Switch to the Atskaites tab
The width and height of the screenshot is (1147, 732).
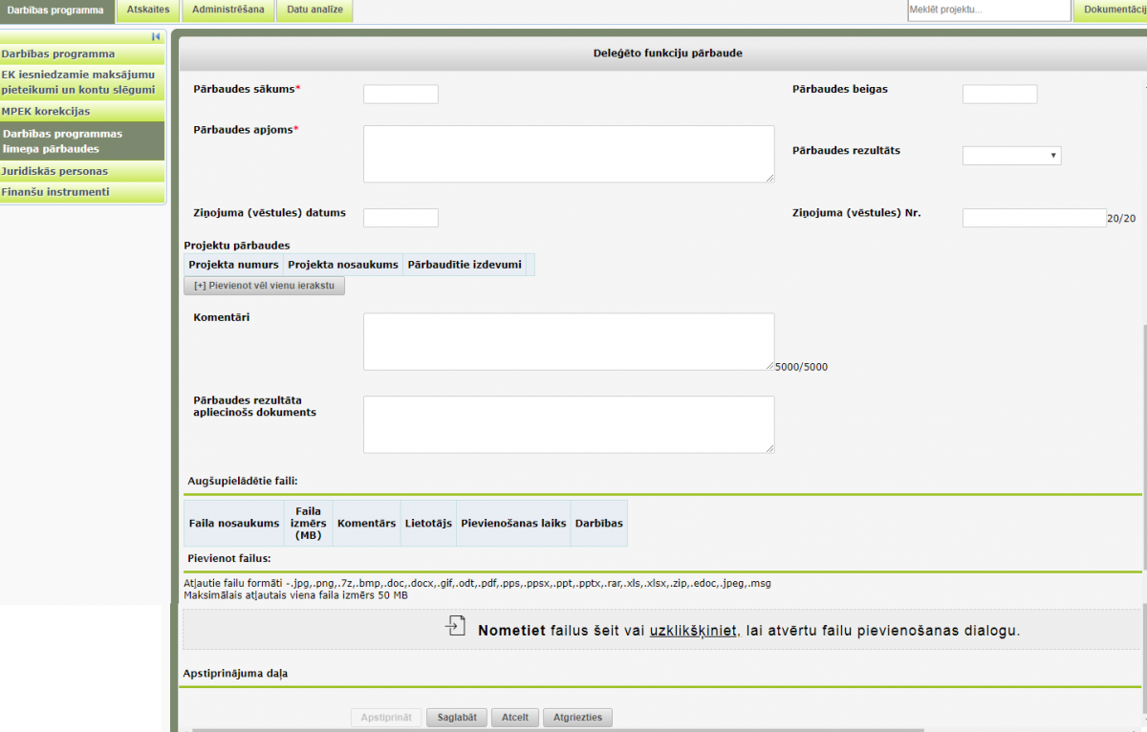coord(148,11)
